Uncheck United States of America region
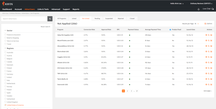 coord(5,105)
